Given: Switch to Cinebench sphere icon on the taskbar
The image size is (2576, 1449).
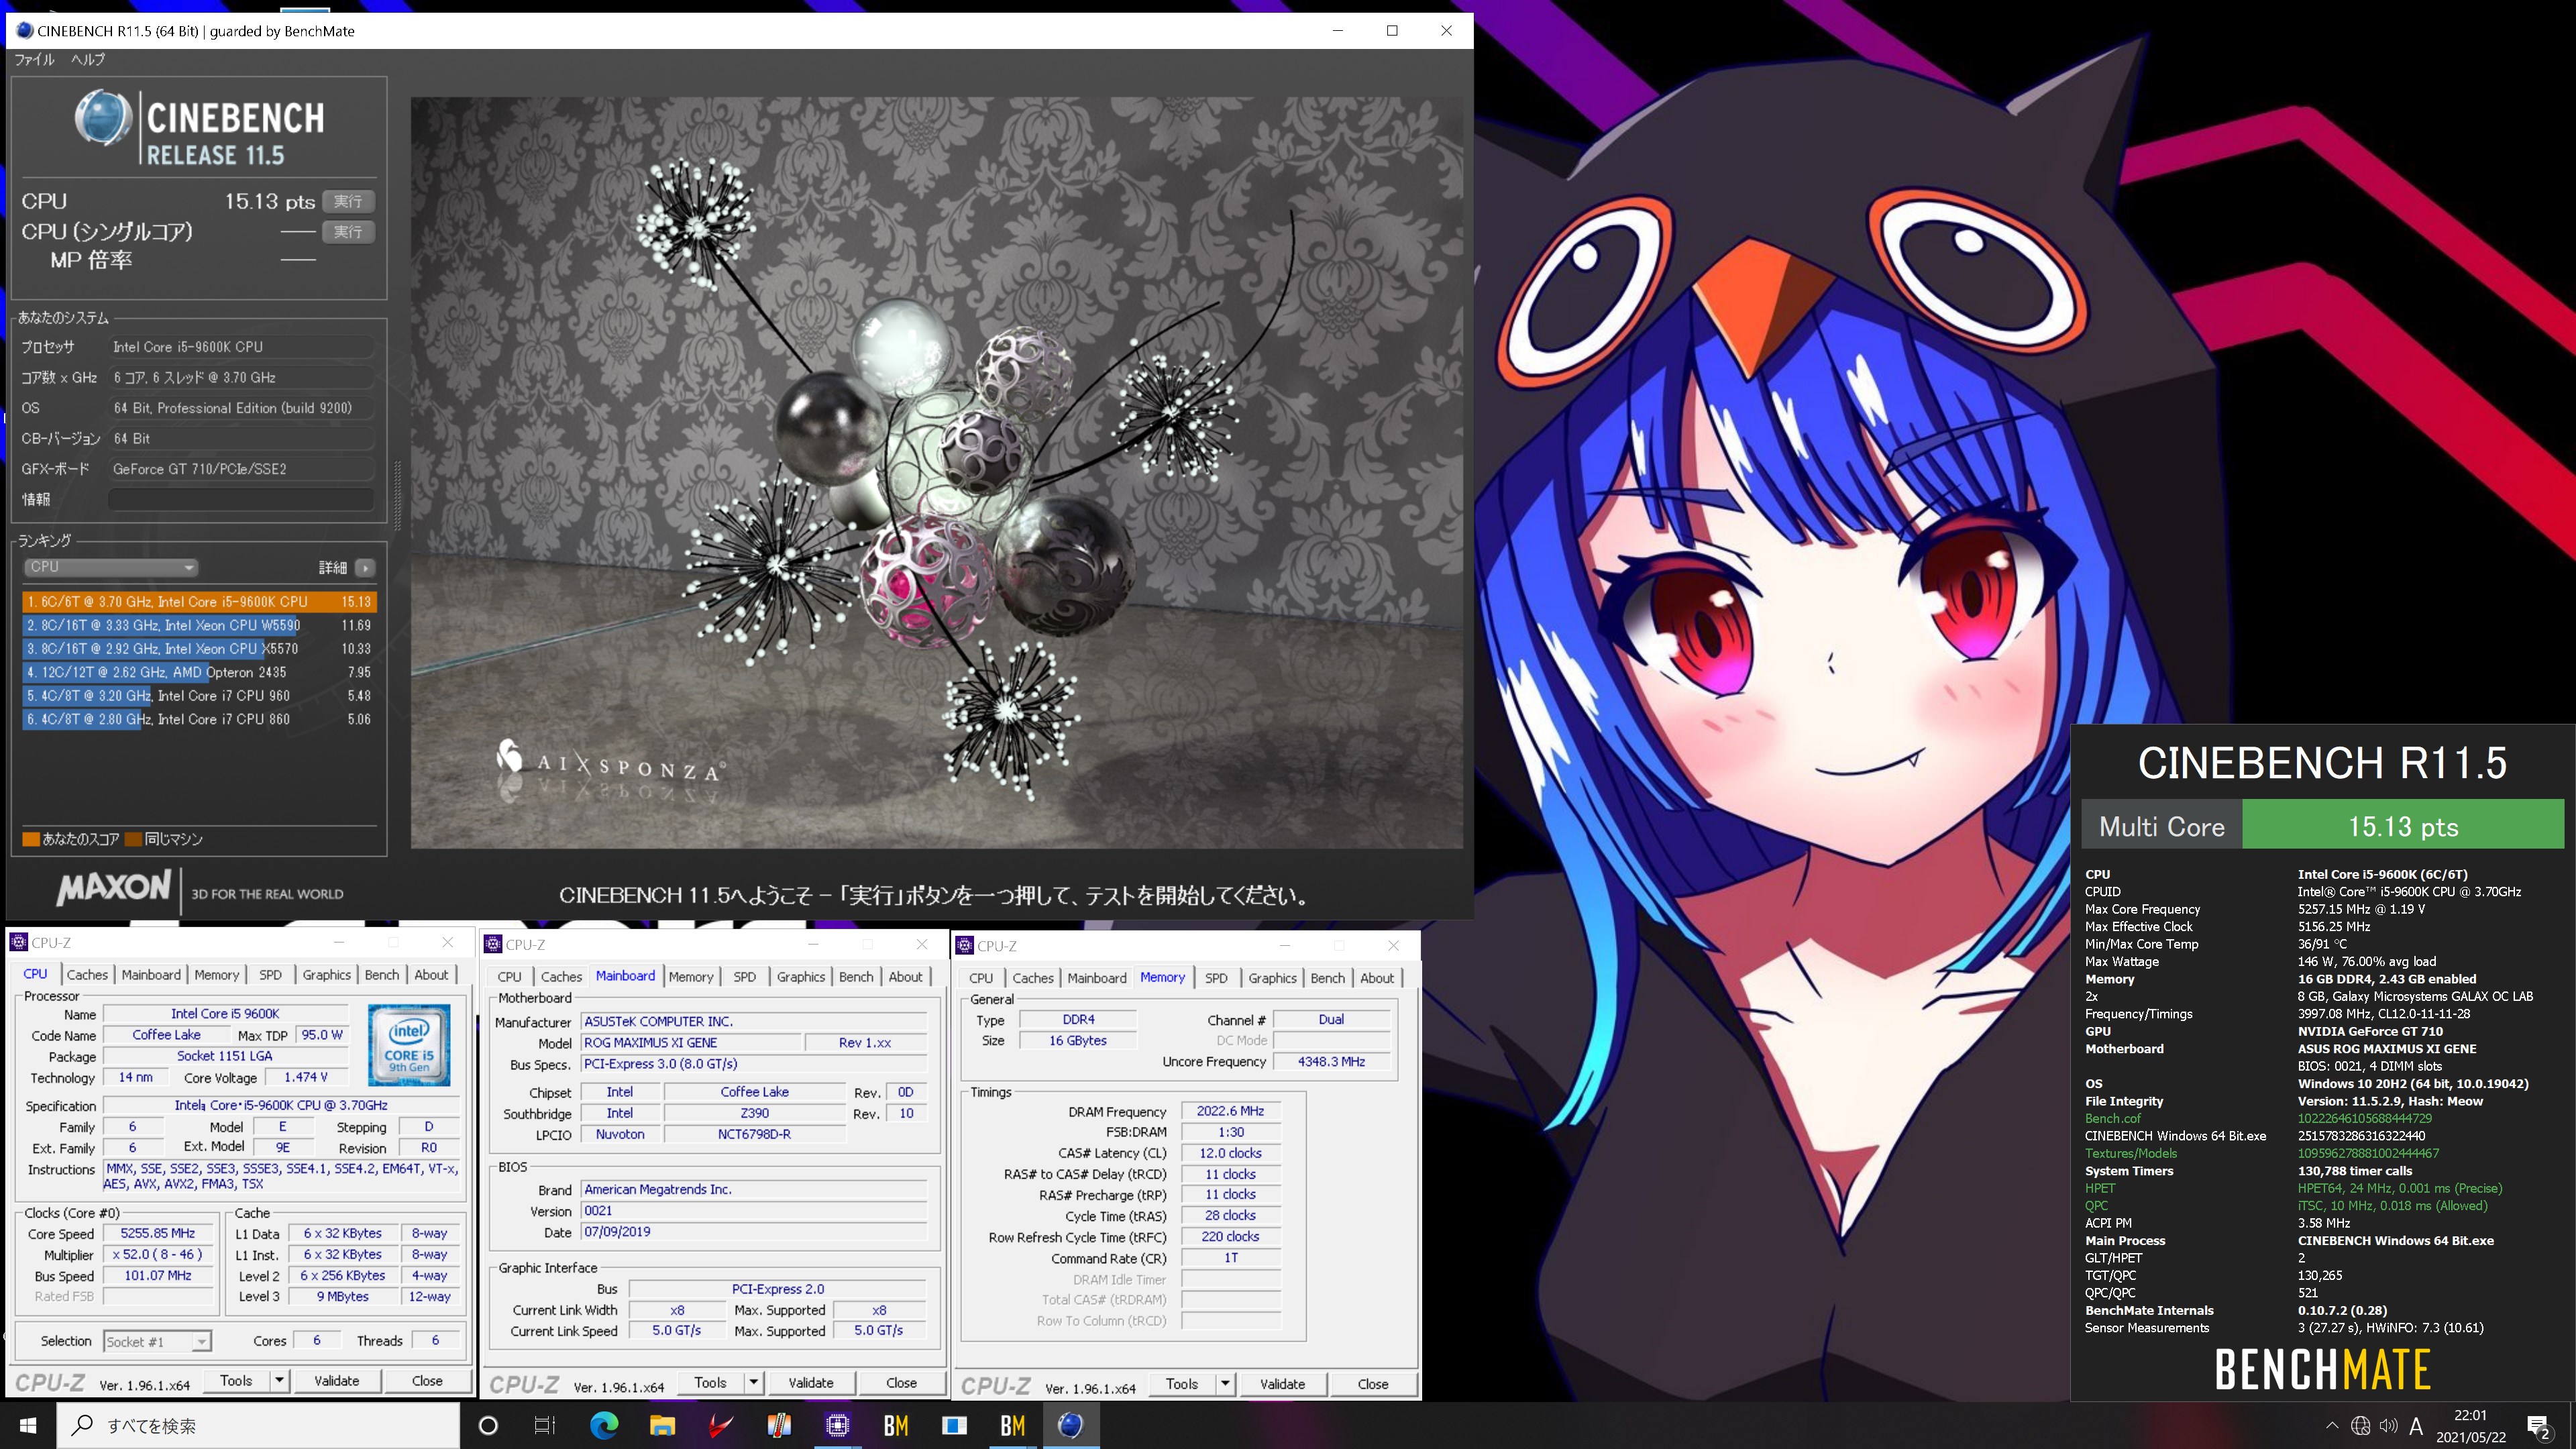Looking at the screenshot, I should [x=1070, y=1425].
